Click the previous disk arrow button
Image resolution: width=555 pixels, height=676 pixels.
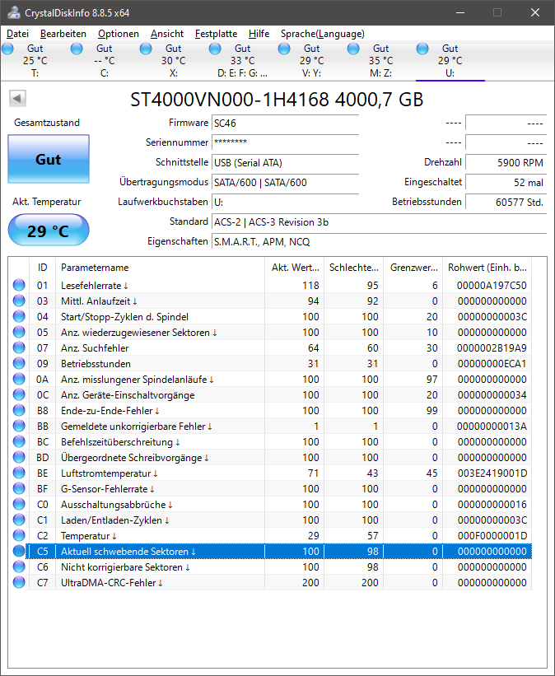(17, 98)
